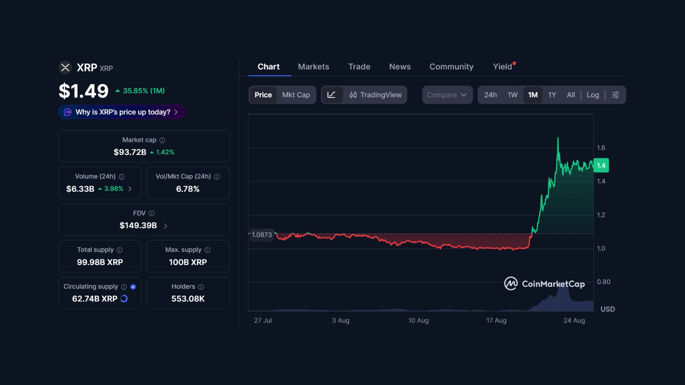Screen dimensions: 685x385
Task: Click the $1.49 current price
Action: [x=83, y=91]
